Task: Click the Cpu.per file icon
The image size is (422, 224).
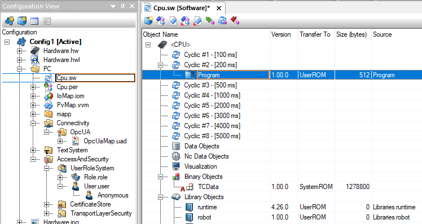Action: 48,87
